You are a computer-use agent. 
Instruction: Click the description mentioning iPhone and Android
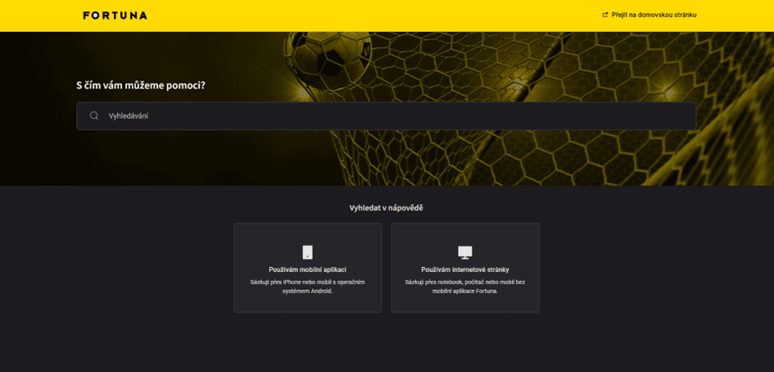tap(307, 287)
